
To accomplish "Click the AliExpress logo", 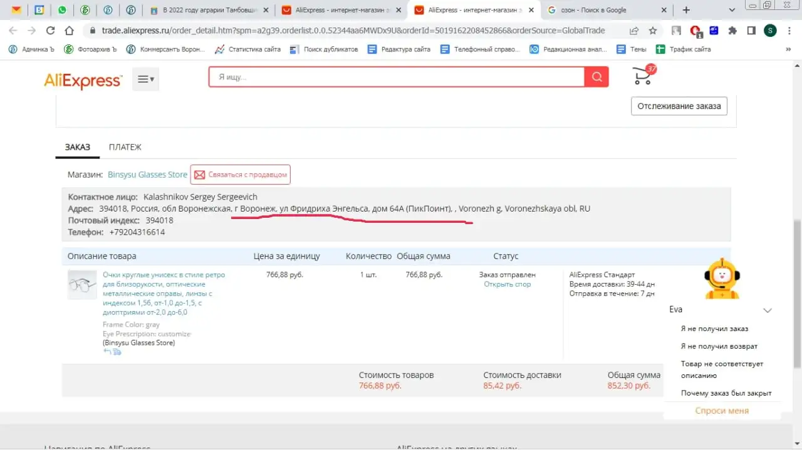I will point(83,80).
